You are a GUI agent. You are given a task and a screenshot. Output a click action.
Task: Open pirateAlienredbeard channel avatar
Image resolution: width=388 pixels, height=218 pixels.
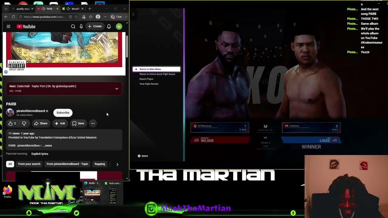coord(10,113)
